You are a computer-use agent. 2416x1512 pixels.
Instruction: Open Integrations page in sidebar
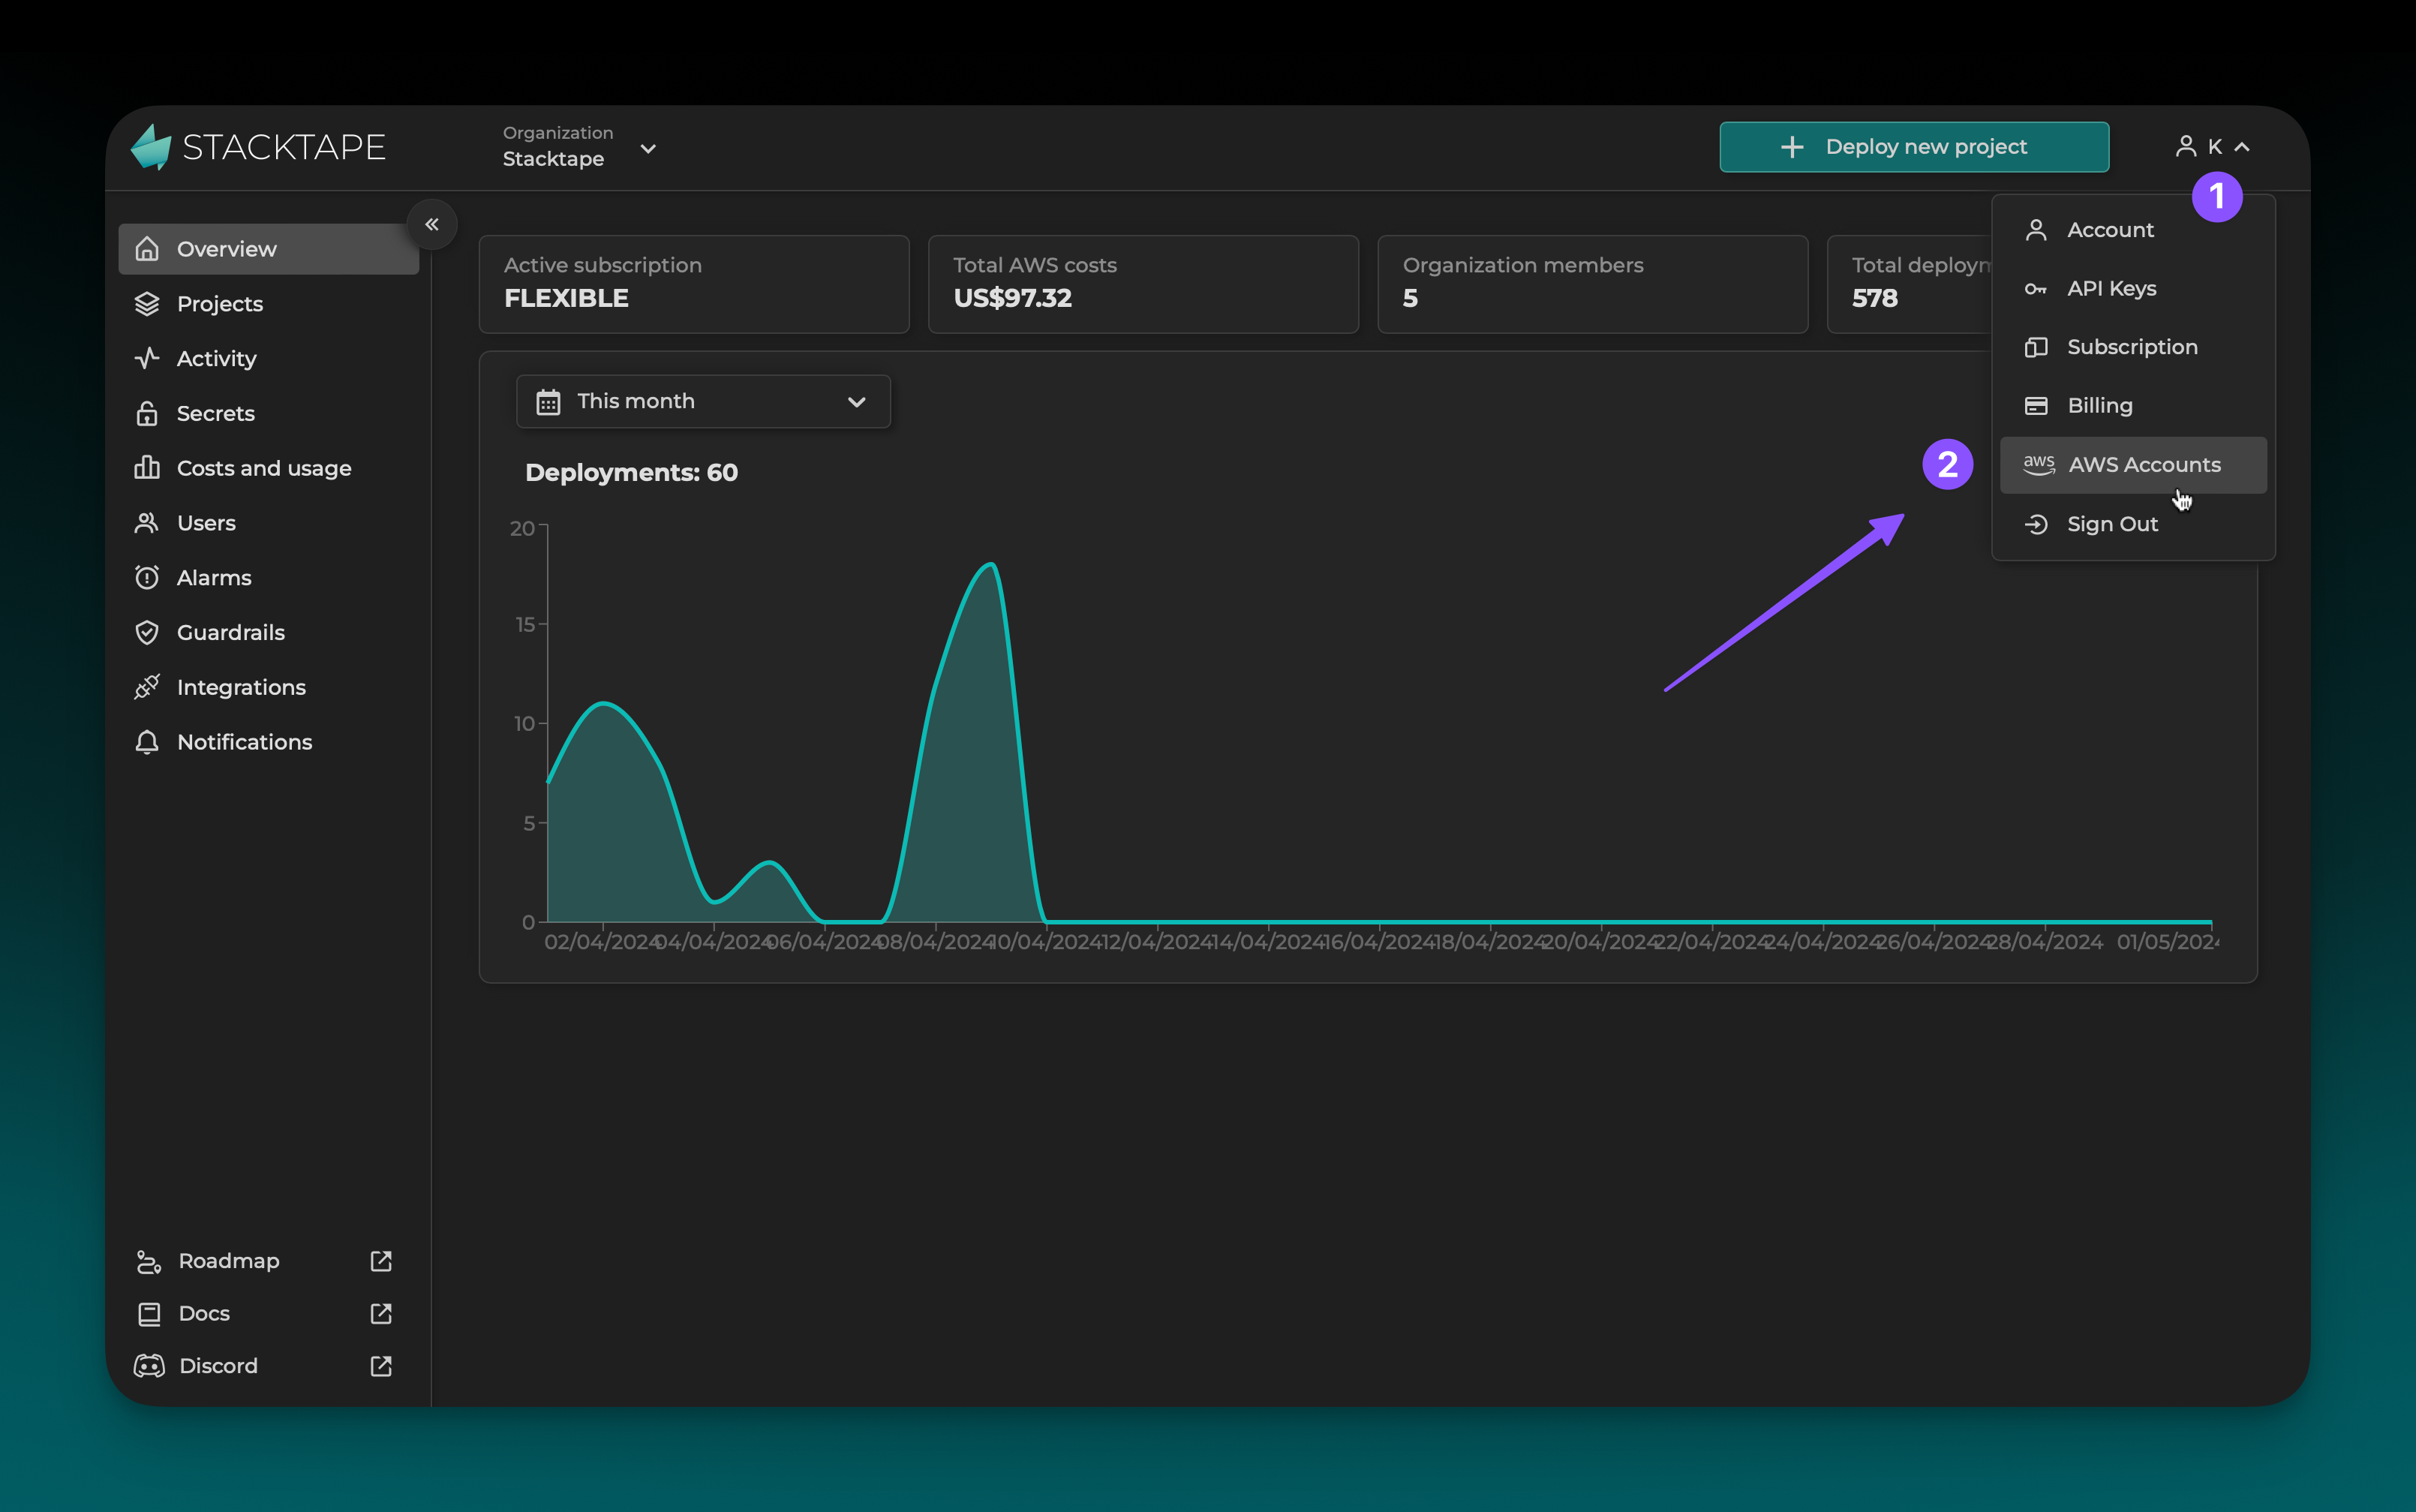(268, 687)
